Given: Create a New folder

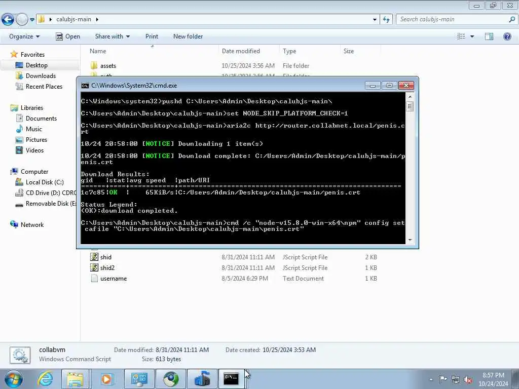Looking at the screenshot, I should 188,36.
